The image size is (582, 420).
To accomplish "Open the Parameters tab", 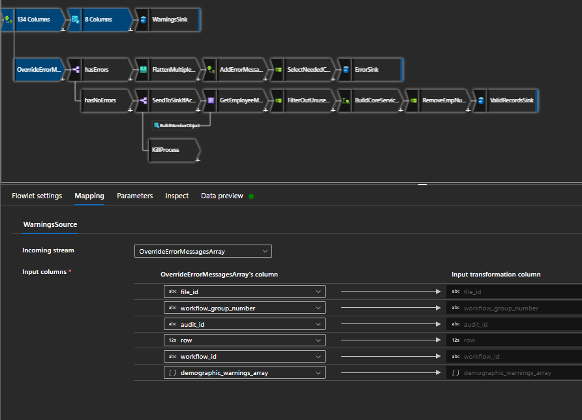I will coord(135,196).
